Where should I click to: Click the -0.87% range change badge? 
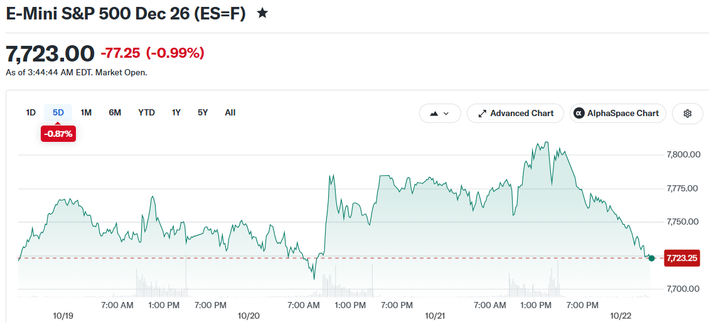point(58,134)
